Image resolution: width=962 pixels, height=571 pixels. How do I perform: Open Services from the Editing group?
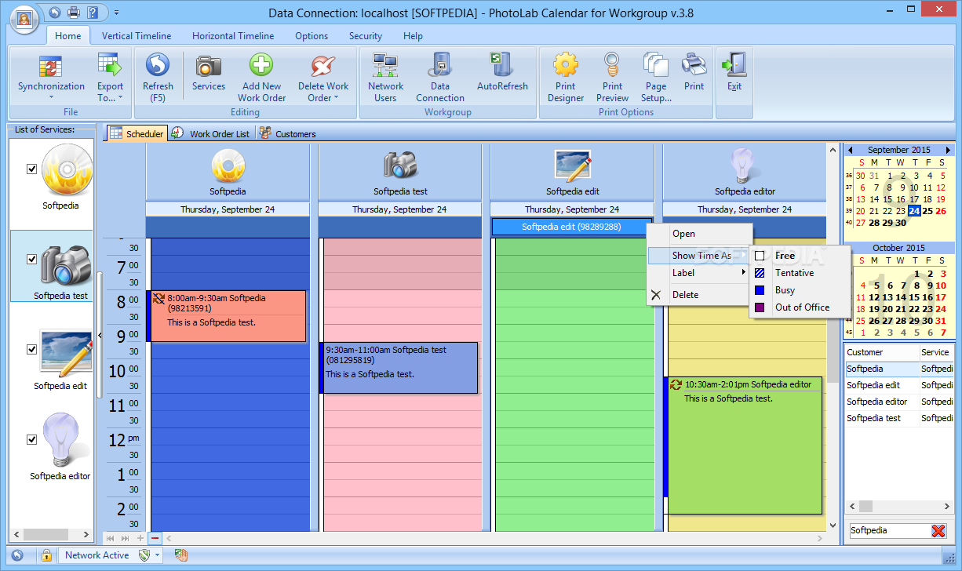coord(209,72)
